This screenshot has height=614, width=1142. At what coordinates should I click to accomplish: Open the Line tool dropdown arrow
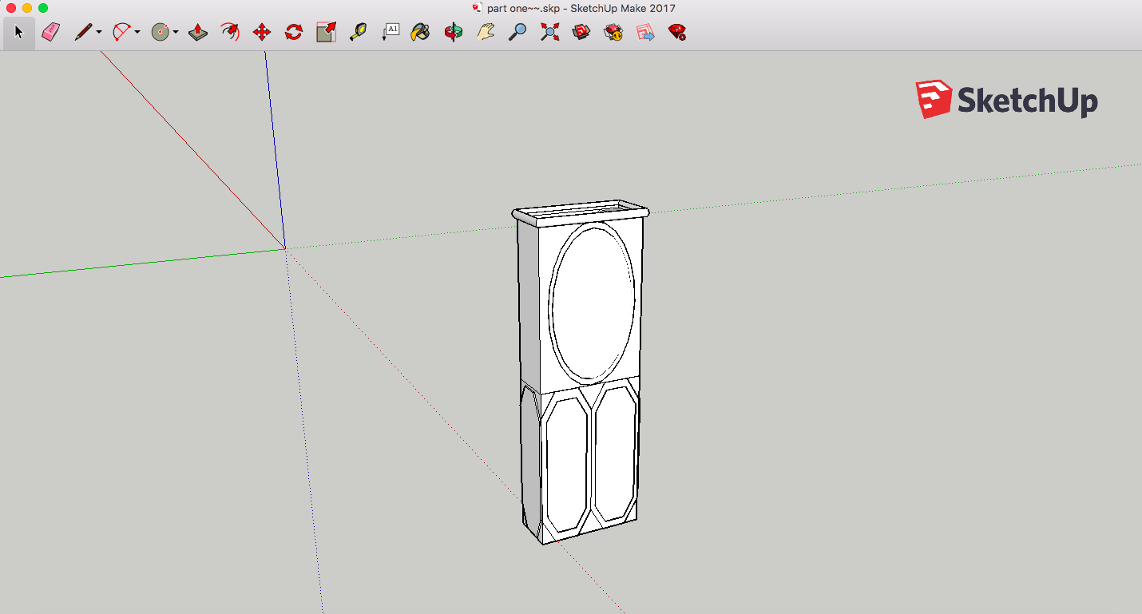pyautogui.click(x=99, y=33)
